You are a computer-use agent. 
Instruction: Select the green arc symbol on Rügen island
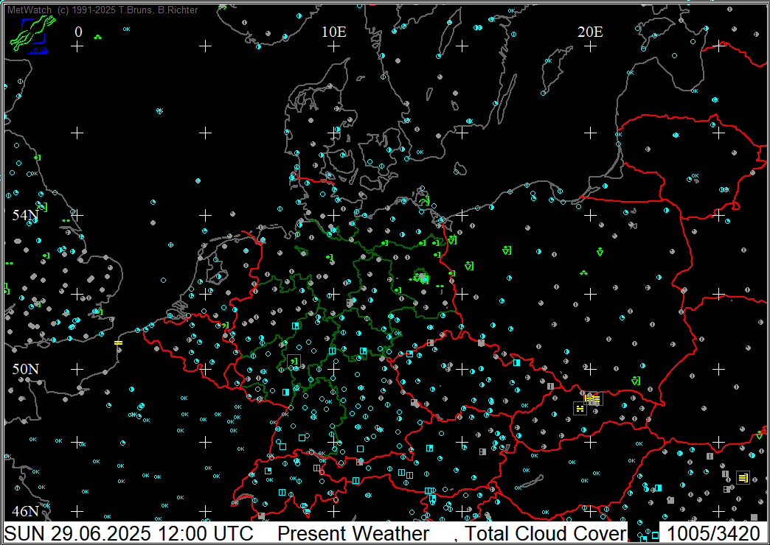pyautogui.click(x=424, y=200)
